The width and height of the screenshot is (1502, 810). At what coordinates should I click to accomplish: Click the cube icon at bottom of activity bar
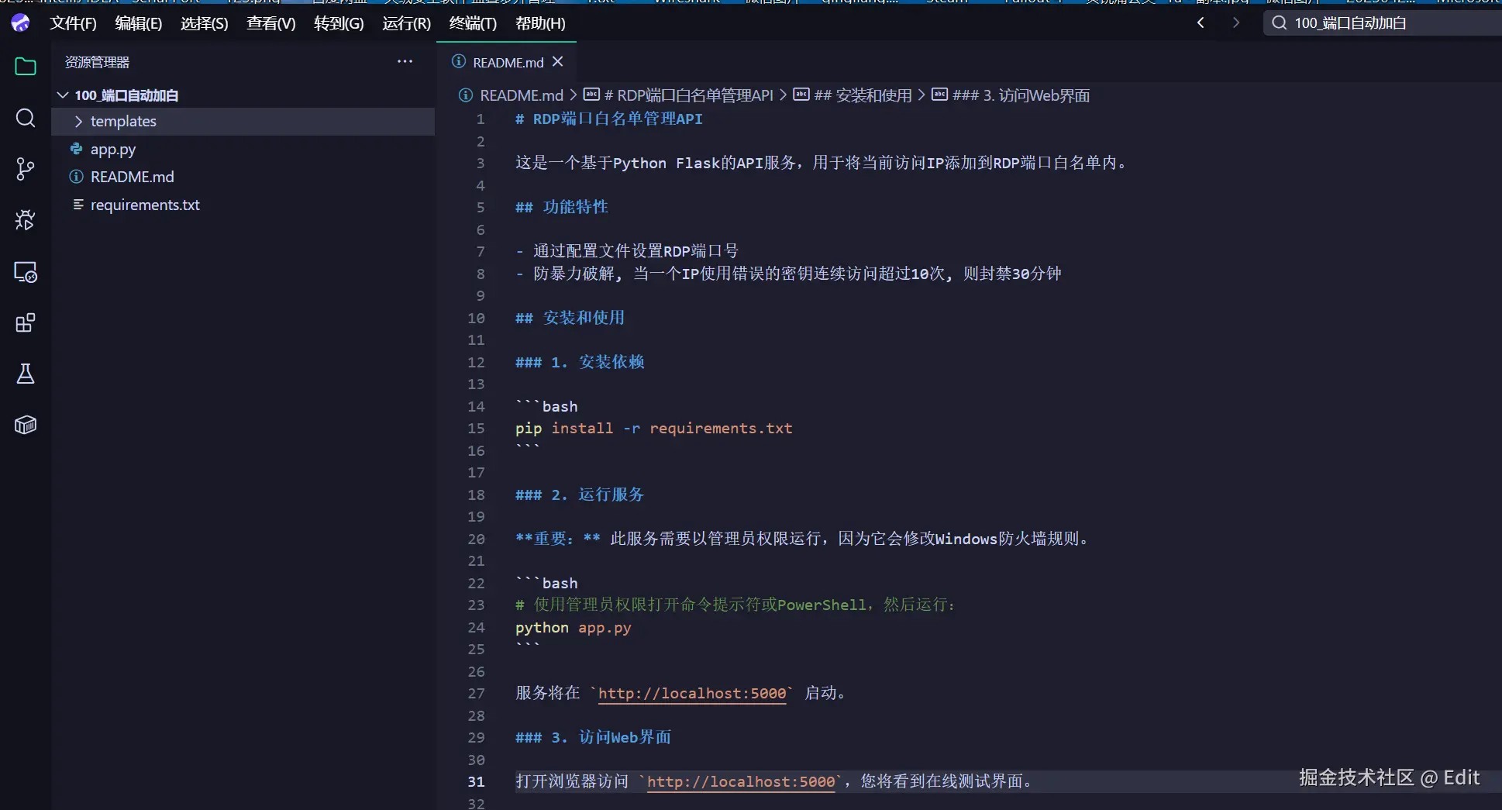26,425
